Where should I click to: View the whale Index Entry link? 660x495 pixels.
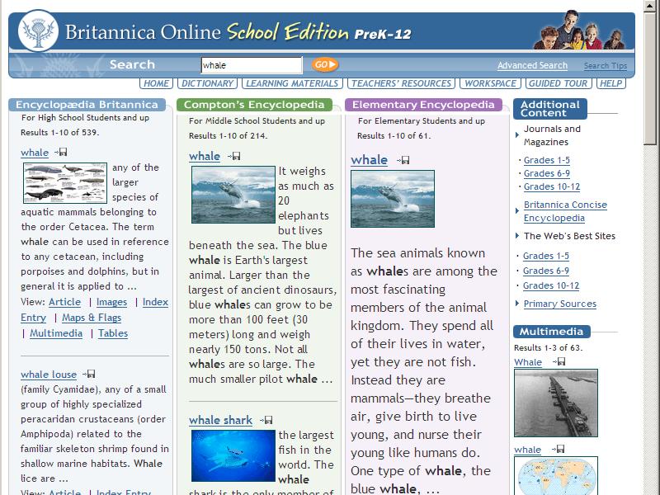coord(155,302)
